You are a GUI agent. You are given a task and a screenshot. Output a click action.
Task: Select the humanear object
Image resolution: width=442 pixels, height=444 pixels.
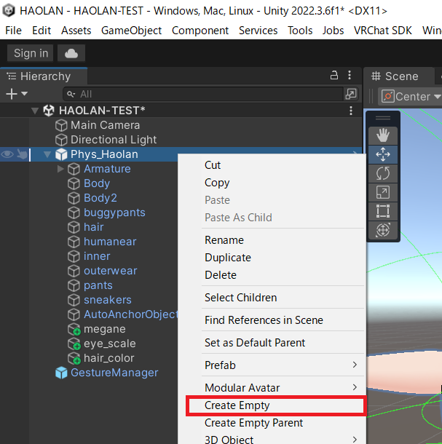coord(110,242)
